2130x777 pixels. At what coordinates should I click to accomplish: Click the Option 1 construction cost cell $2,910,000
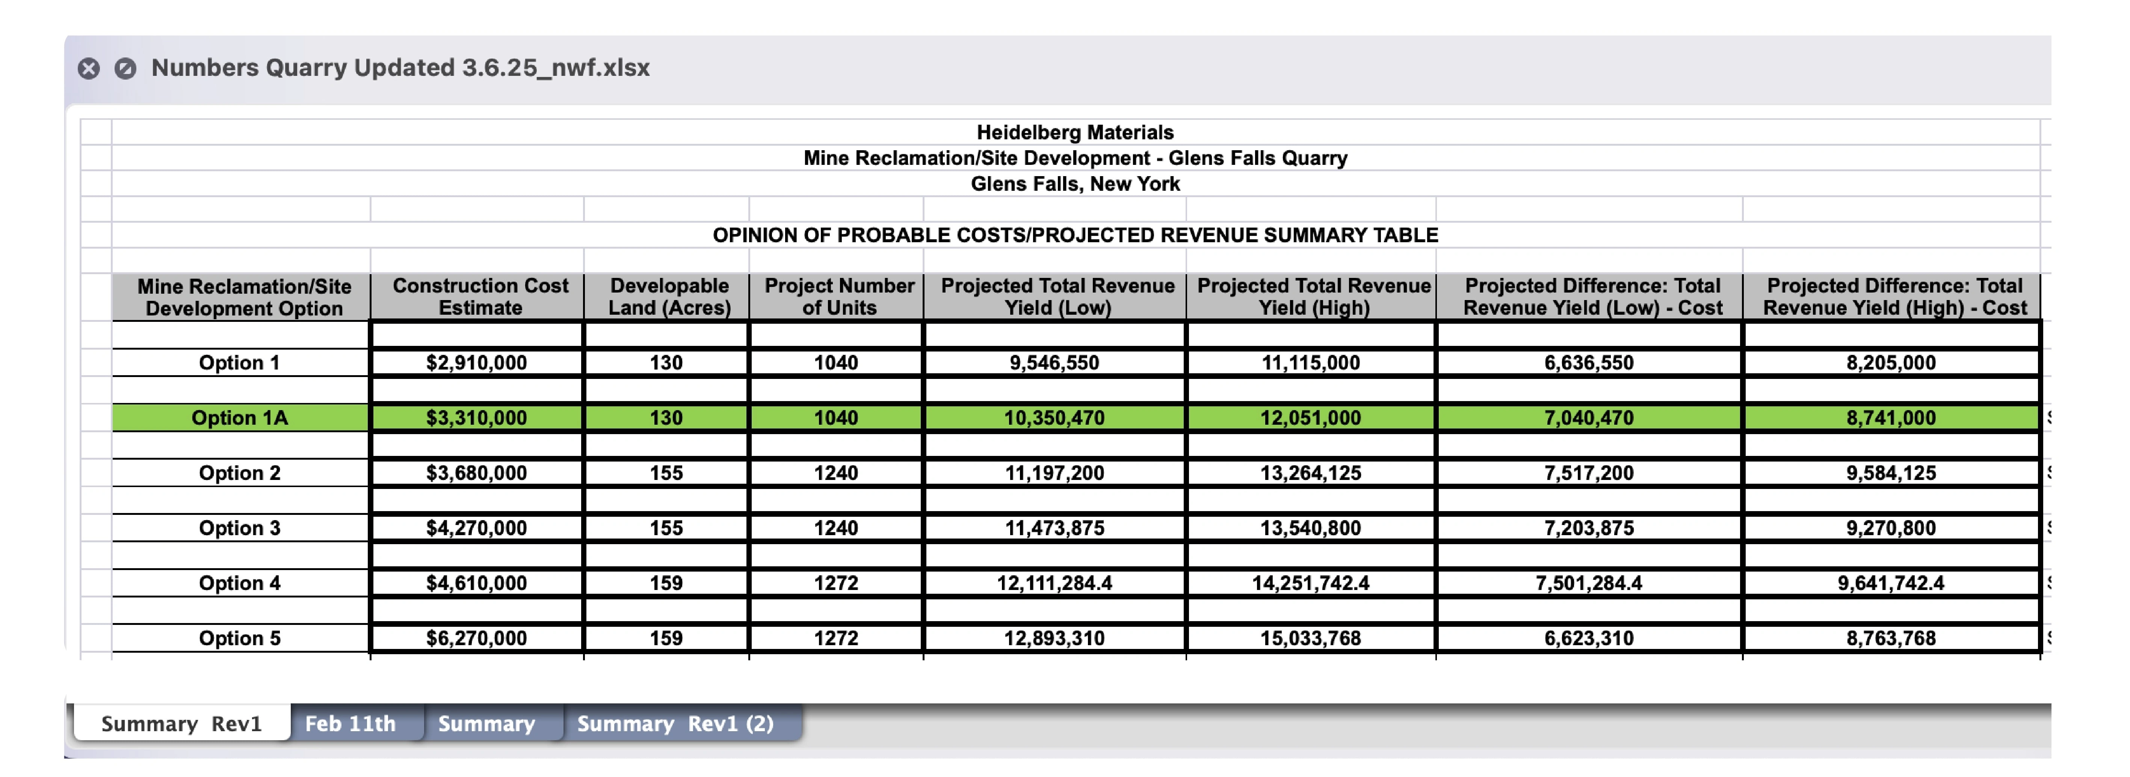[x=476, y=363]
